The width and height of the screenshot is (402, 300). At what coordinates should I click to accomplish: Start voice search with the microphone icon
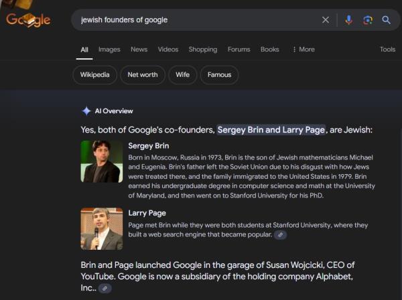coord(348,20)
